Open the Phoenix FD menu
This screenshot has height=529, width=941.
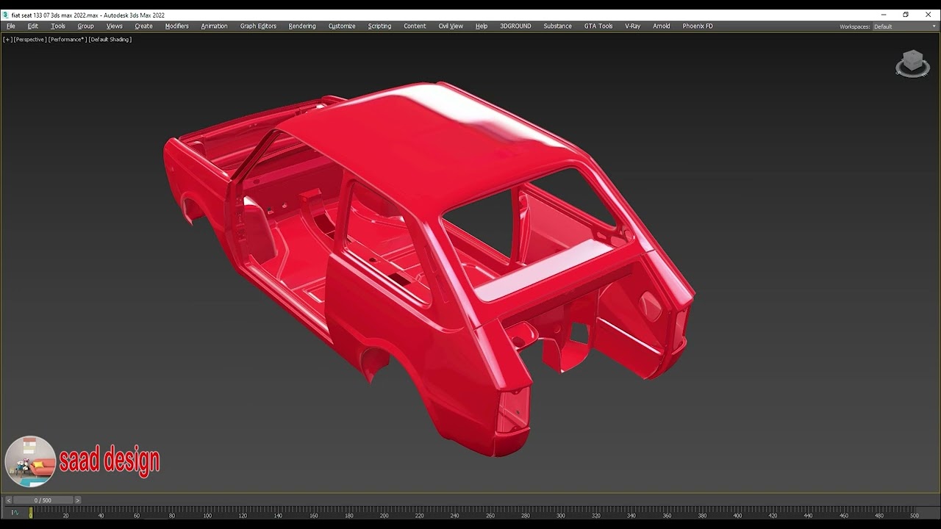pyautogui.click(x=698, y=26)
